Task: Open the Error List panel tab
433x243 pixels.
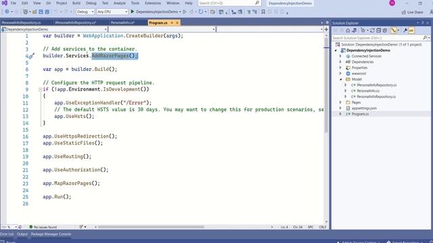Action: 7,234
